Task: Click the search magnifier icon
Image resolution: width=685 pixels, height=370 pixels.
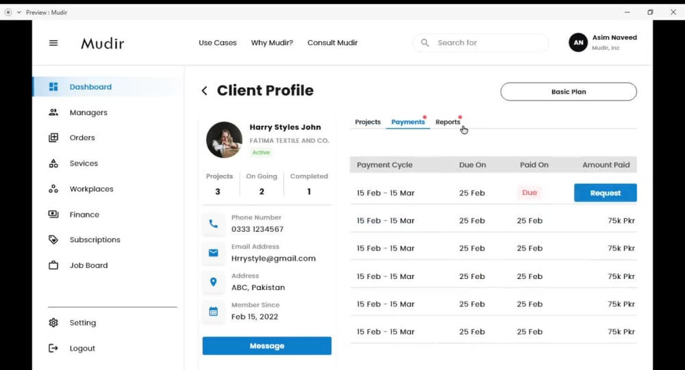Action: click(425, 42)
